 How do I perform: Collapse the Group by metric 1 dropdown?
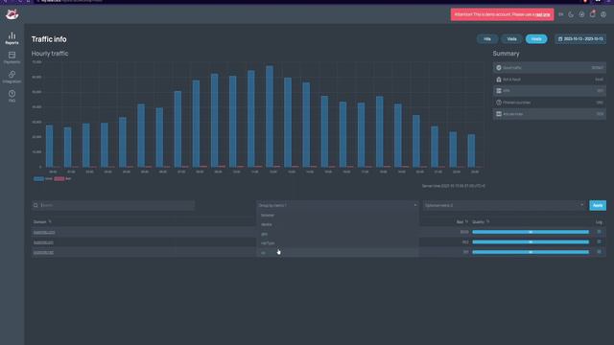[337, 205]
